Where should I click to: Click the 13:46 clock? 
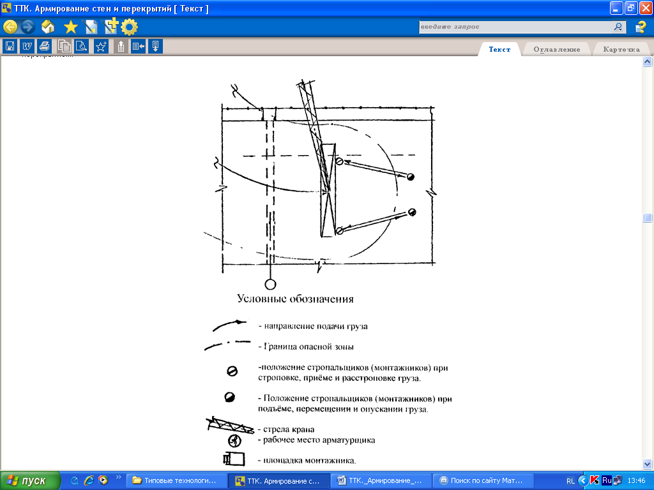[x=637, y=481]
